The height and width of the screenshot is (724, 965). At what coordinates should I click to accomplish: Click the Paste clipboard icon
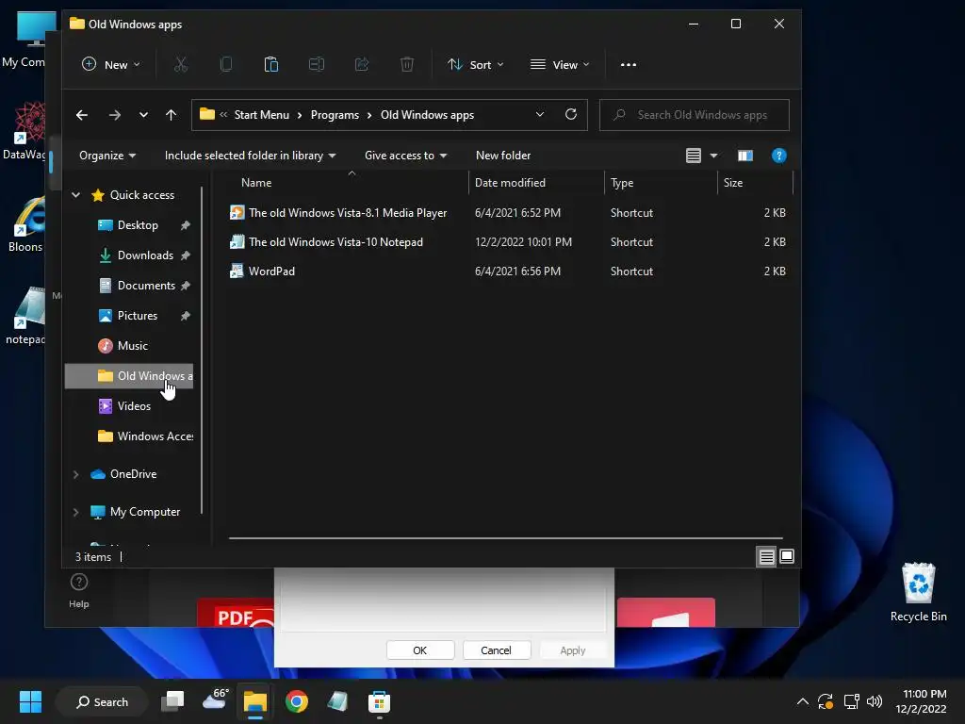point(270,64)
